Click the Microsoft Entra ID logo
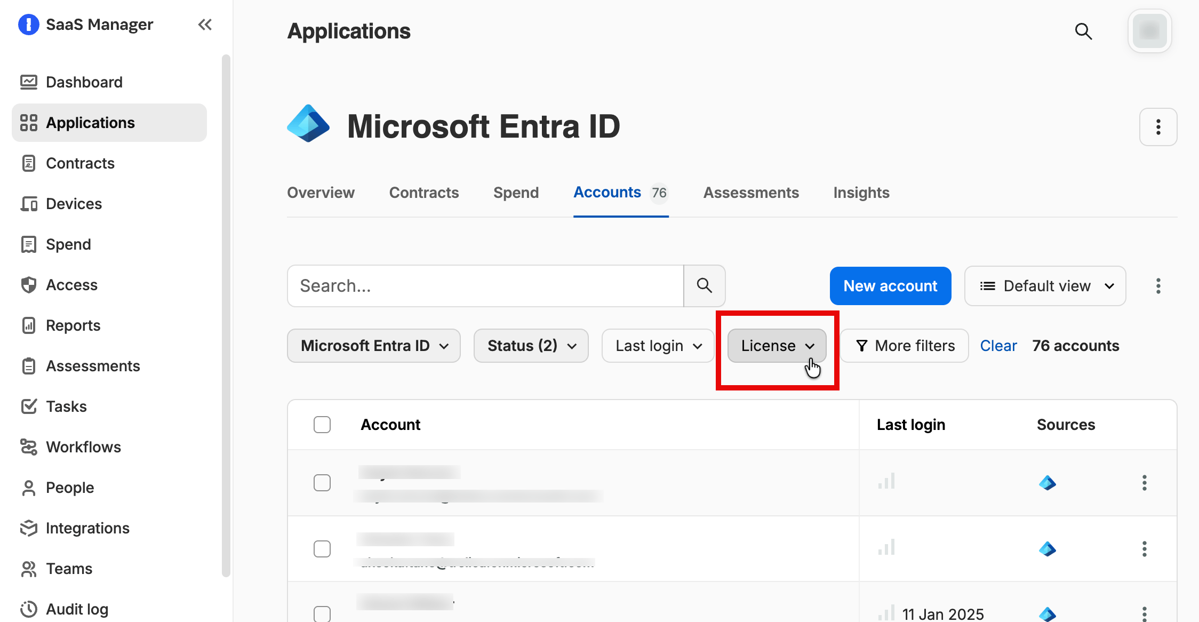1199x622 pixels. (308, 124)
